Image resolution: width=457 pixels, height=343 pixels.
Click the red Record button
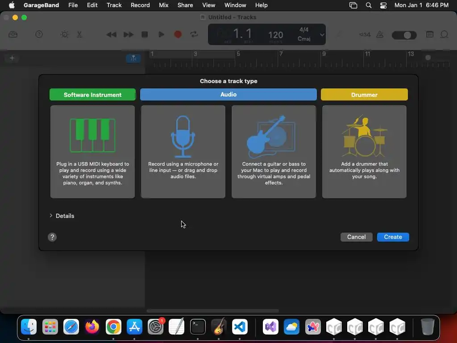point(178,34)
